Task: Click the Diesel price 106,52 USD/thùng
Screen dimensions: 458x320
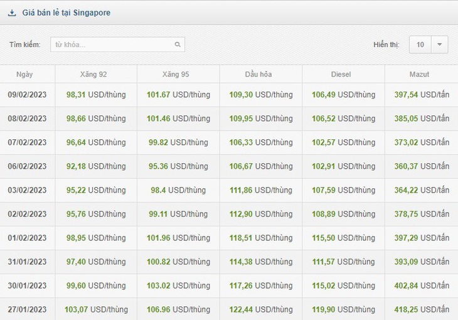Action: tap(344, 119)
